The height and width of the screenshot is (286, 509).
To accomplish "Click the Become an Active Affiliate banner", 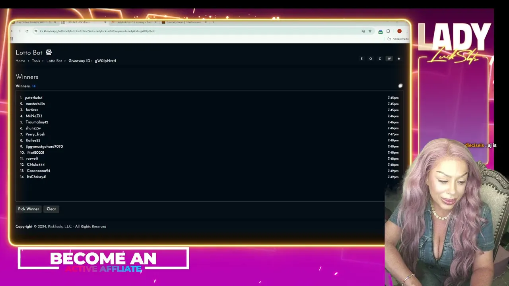I will [x=103, y=259].
